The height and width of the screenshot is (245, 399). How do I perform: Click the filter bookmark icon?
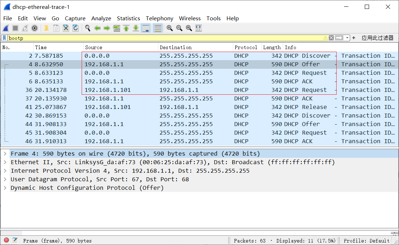click(x=4, y=38)
